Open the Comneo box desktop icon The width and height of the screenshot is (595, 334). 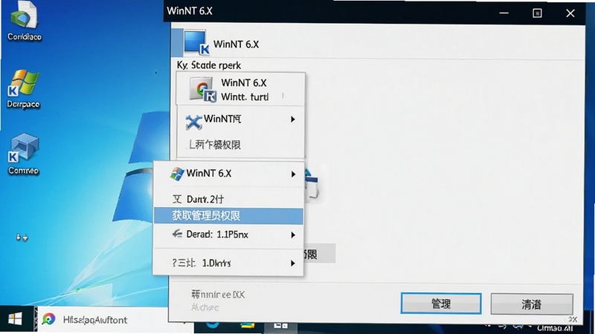[x=24, y=154]
